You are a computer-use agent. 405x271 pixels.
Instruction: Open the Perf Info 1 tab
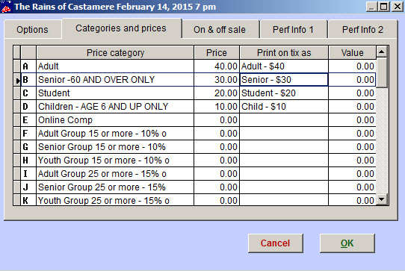pyautogui.click(x=293, y=30)
